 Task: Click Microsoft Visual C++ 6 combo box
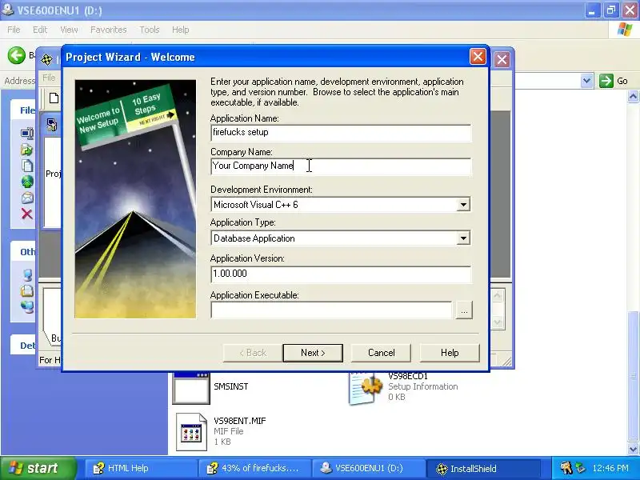coord(341,205)
